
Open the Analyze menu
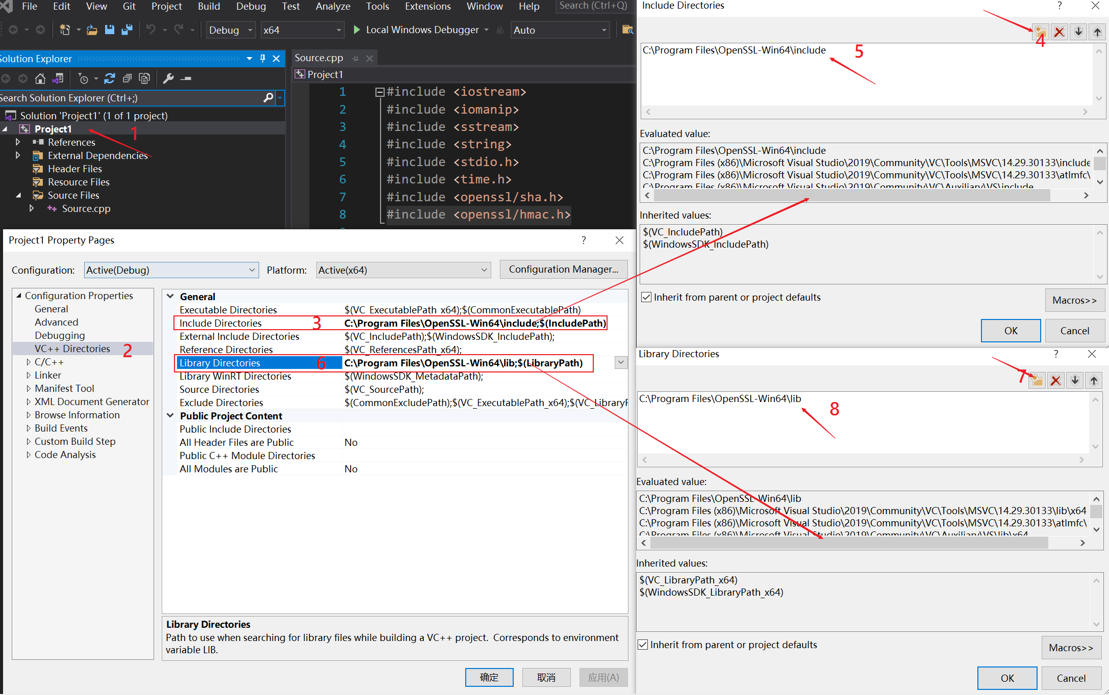(333, 6)
